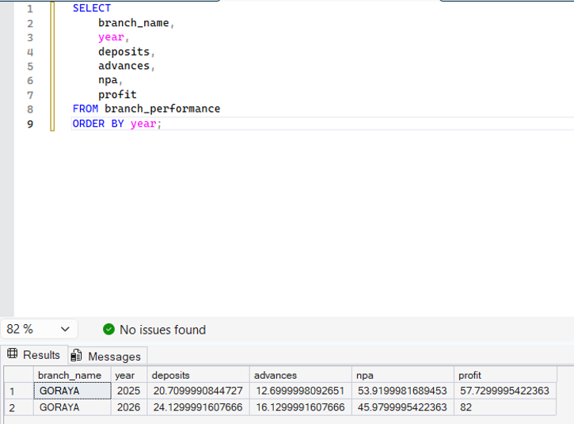The image size is (574, 424).
Task: Place cursor on deposits in the query
Action: click(124, 52)
